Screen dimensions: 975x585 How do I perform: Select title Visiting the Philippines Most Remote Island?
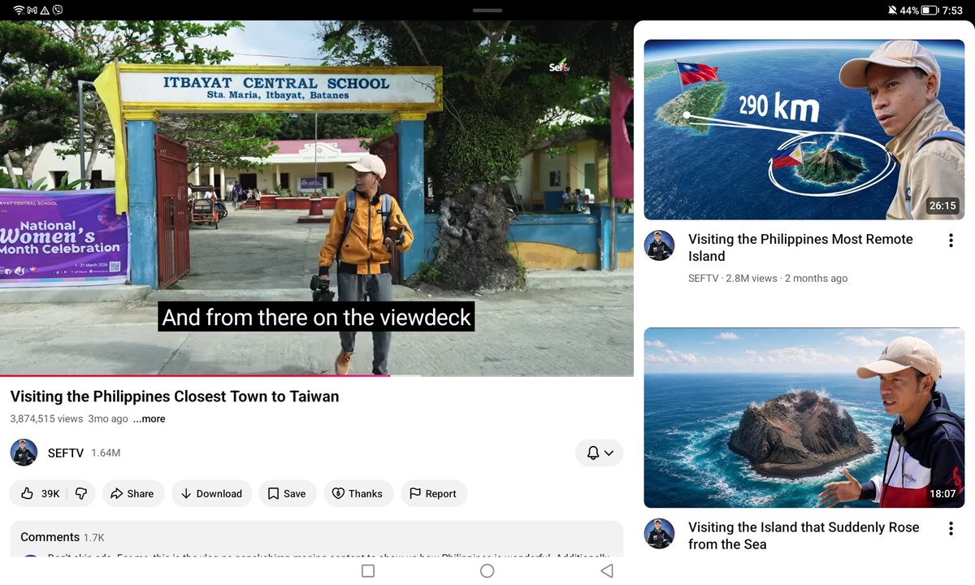800,248
